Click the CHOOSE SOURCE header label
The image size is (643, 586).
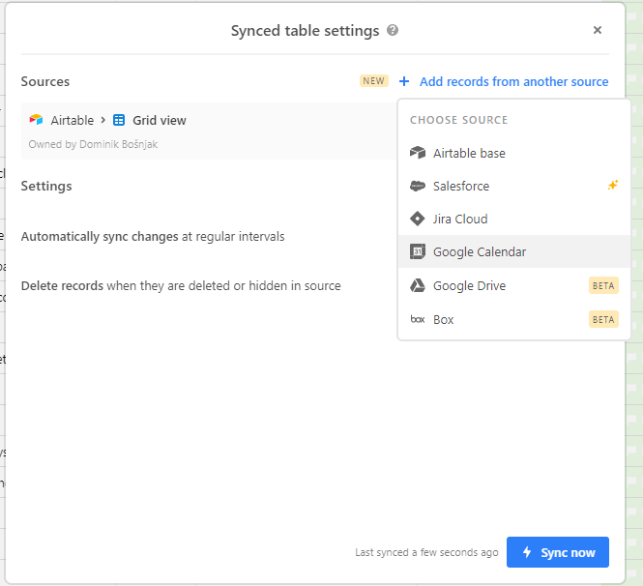click(459, 120)
